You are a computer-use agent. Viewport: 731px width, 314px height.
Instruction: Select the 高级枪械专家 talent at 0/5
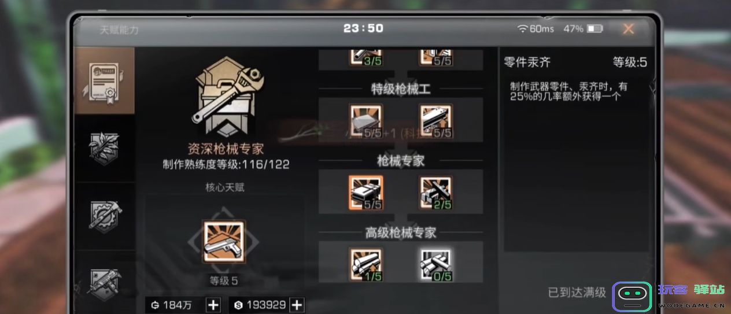(x=435, y=265)
